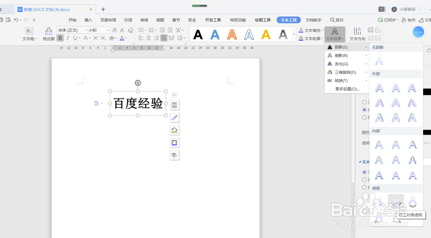This screenshot has height=238, width=431.
Task: Click the layout options icon beside text box
Action: [174, 105]
